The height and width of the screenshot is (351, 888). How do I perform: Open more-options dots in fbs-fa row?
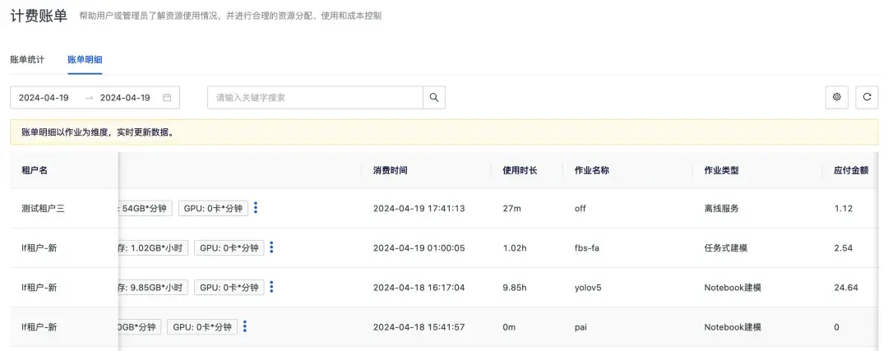271,247
